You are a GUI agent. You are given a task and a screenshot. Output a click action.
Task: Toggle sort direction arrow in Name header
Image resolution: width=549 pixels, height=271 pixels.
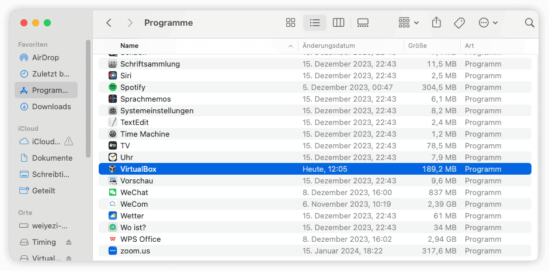[x=291, y=46]
